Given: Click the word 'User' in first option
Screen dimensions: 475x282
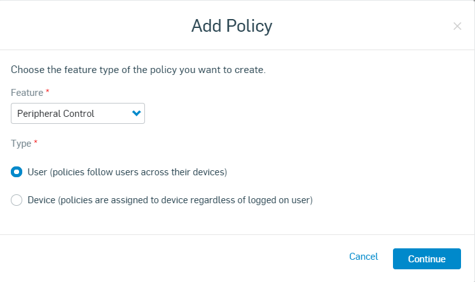Looking at the screenshot, I should click(38, 172).
